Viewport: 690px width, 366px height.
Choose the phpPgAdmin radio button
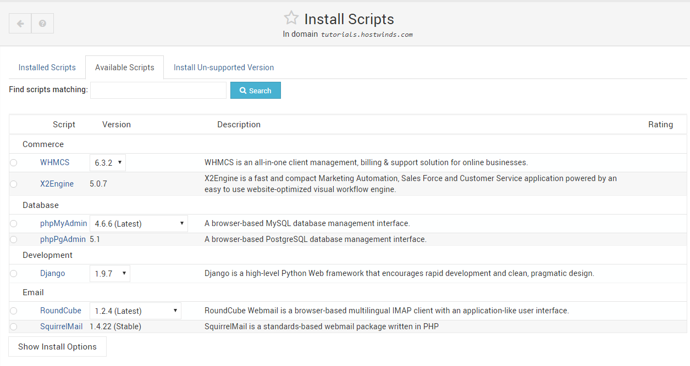[13, 239]
